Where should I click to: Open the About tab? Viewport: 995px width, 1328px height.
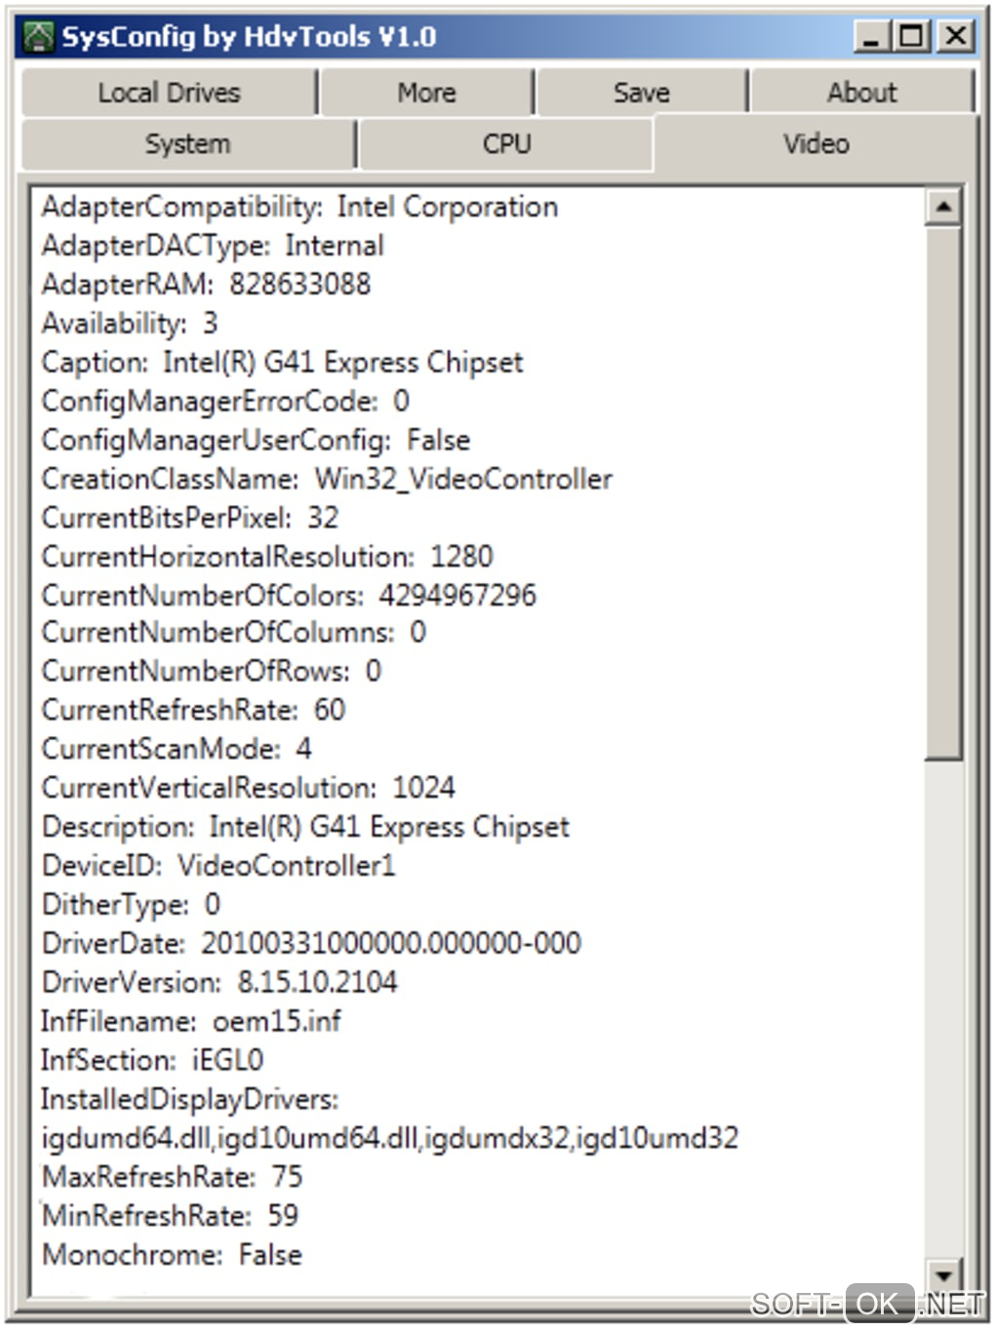[862, 93]
